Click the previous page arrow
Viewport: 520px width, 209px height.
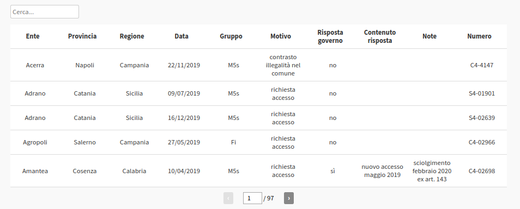(228, 198)
